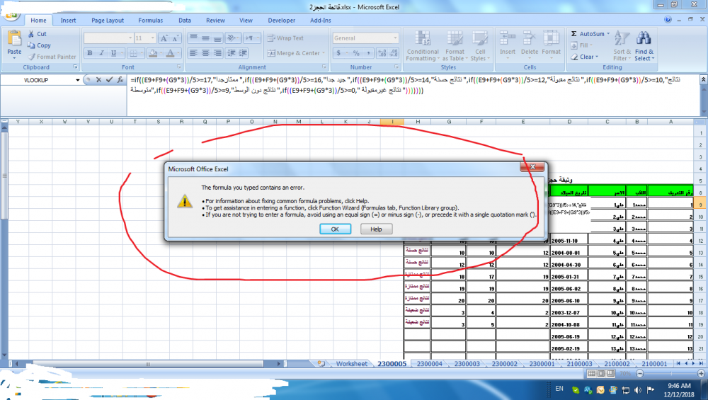
Task: Toggle Bold formatting
Action: pyautogui.click(x=90, y=53)
